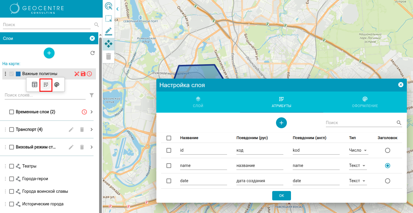This screenshot has width=413, height=213.
Task: Tick the Временные слои checkbox
Action: (x=12, y=112)
